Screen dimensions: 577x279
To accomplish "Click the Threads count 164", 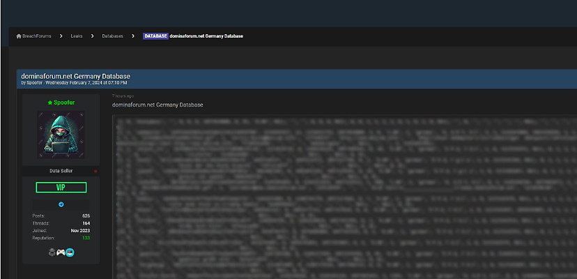I will point(86,223).
